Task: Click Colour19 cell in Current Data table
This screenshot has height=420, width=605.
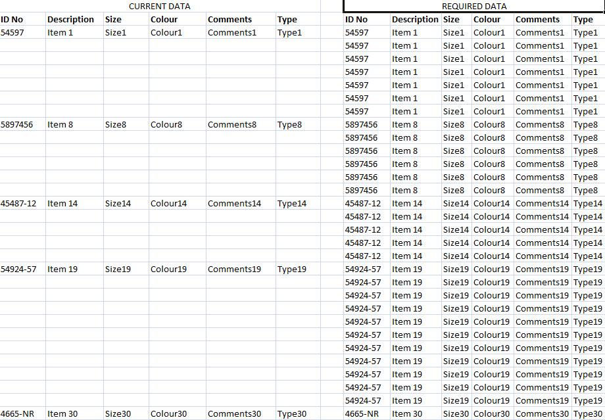Action: point(168,269)
